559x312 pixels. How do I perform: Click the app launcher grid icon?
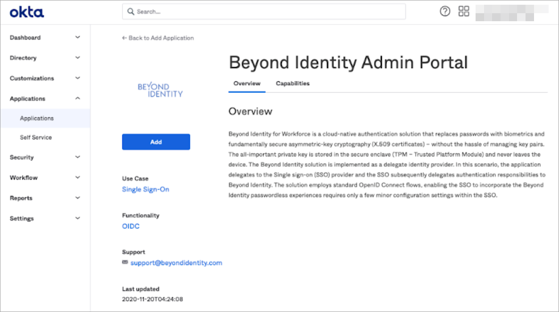464,11
